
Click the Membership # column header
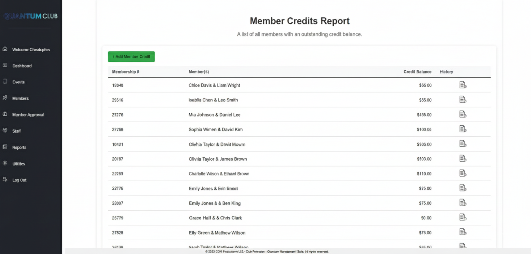click(126, 71)
